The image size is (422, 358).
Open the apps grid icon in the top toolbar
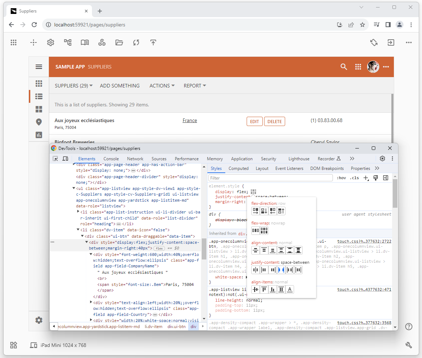[14, 42]
